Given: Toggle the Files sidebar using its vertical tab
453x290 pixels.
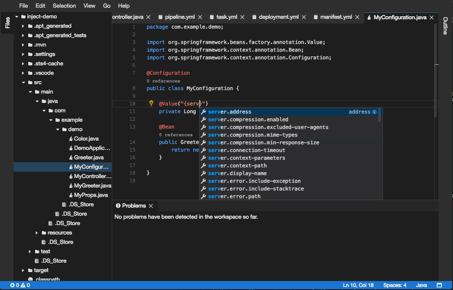Looking at the screenshot, I should pos(7,21).
